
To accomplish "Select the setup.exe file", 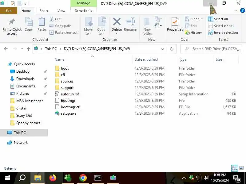I will point(69,113).
